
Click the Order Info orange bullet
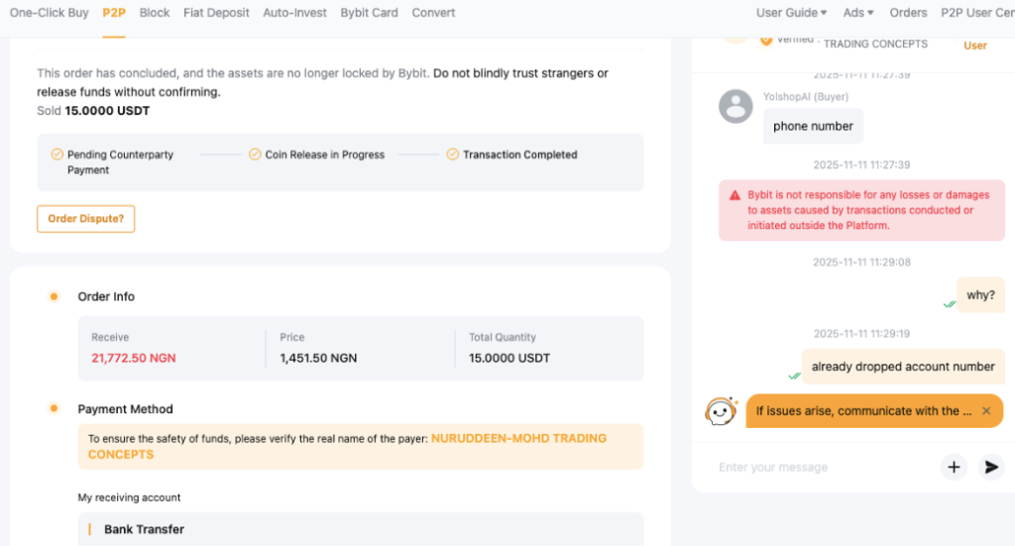(54, 296)
